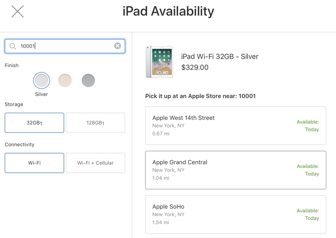
Task: Clear the zip code search field
Action: click(118, 46)
